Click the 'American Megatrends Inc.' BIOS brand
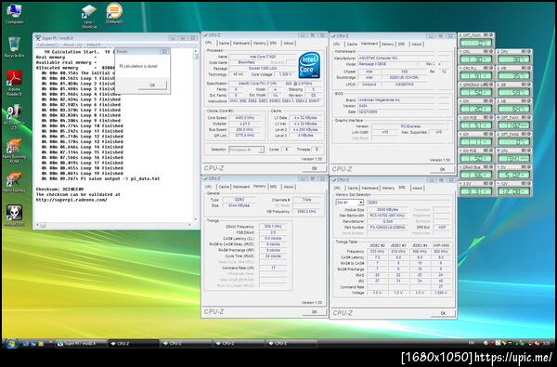The width and height of the screenshot is (557, 367). click(380, 100)
